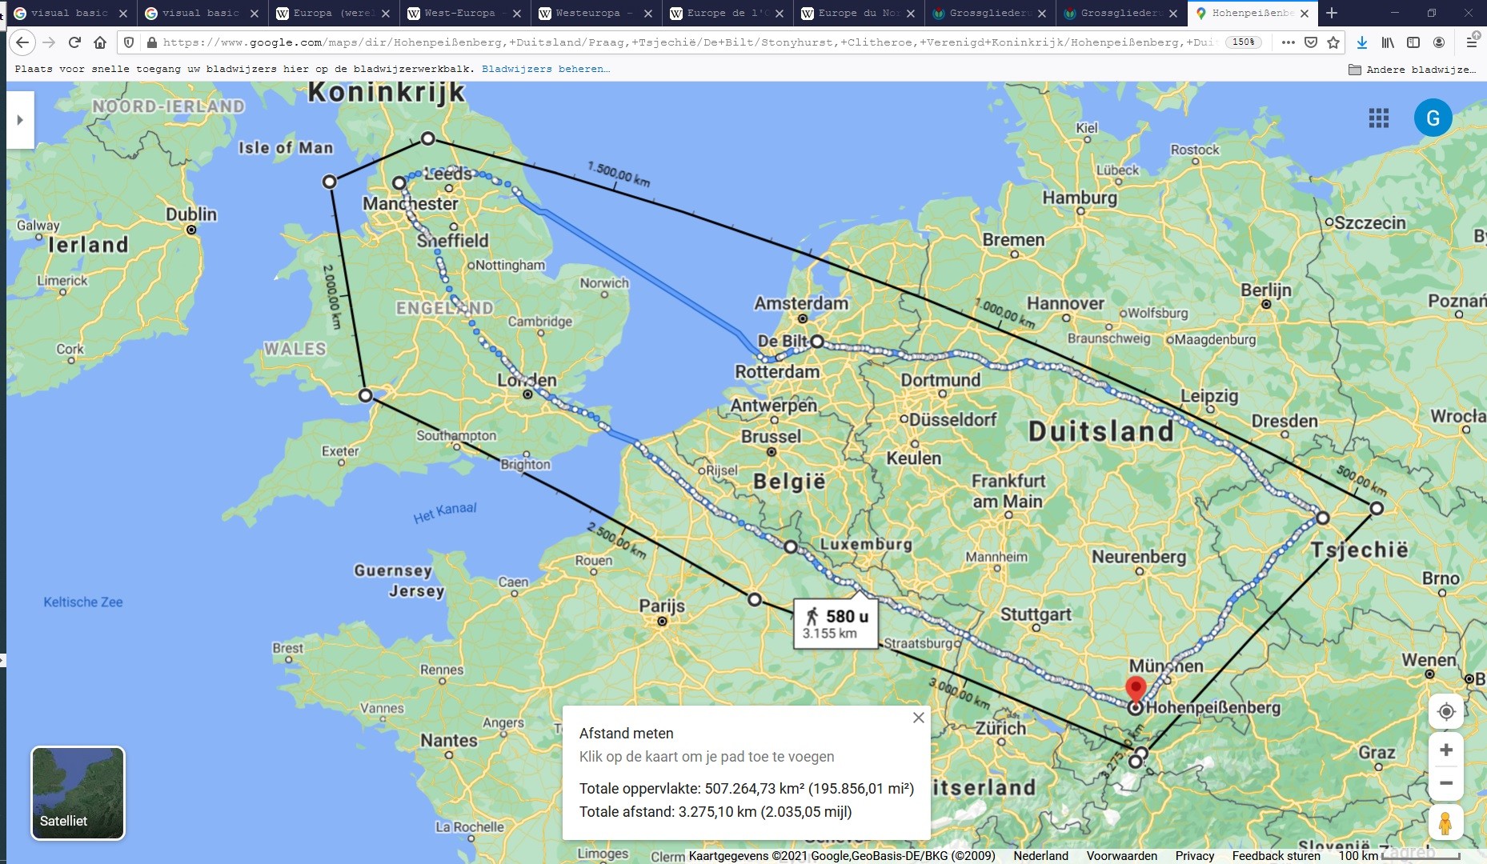Click the "Dublin" city label
This screenshot has height=864, width=1487.
pos(191,214)
